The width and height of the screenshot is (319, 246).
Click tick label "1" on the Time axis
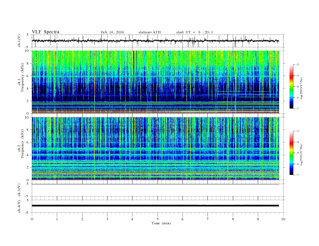(57, 219)
